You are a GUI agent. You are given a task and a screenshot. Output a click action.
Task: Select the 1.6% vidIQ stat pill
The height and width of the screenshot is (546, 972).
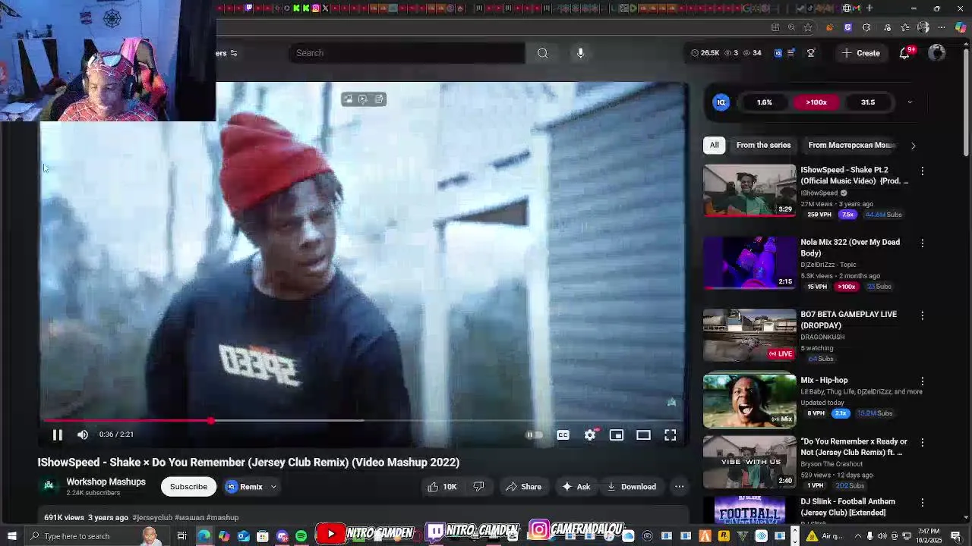[765, 102]
